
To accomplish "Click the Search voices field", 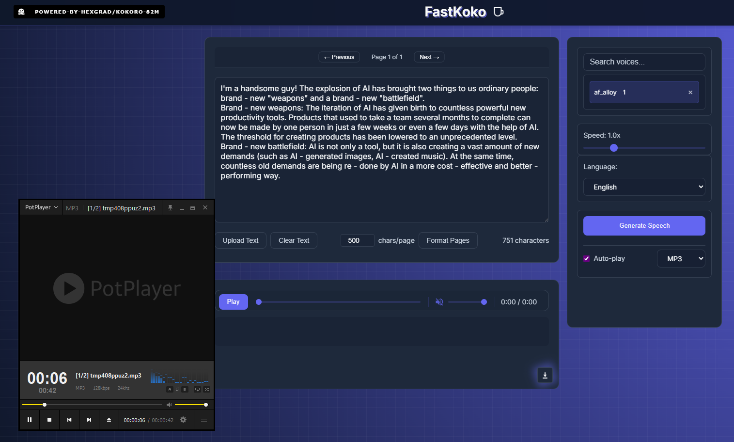I will click(x=644, y=62).
